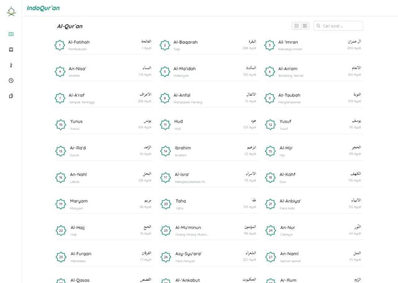The width and height of the screenshot is (398, 283).
Task: Click number 11 badge for Hud
Action: click(165, 124)
